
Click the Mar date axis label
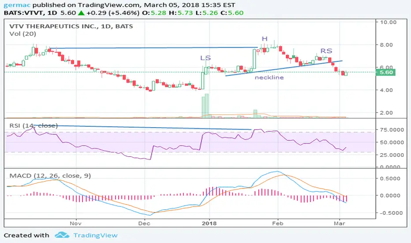(340, 223)
